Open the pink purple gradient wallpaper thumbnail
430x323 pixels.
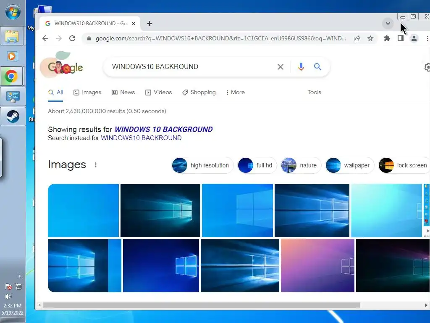click(317, 266)
